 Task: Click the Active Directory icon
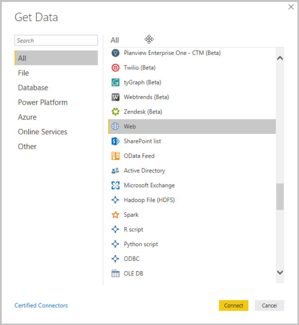115,171
